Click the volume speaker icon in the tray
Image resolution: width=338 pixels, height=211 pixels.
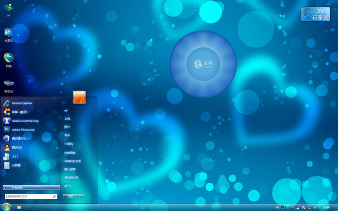tap(315, 208)
